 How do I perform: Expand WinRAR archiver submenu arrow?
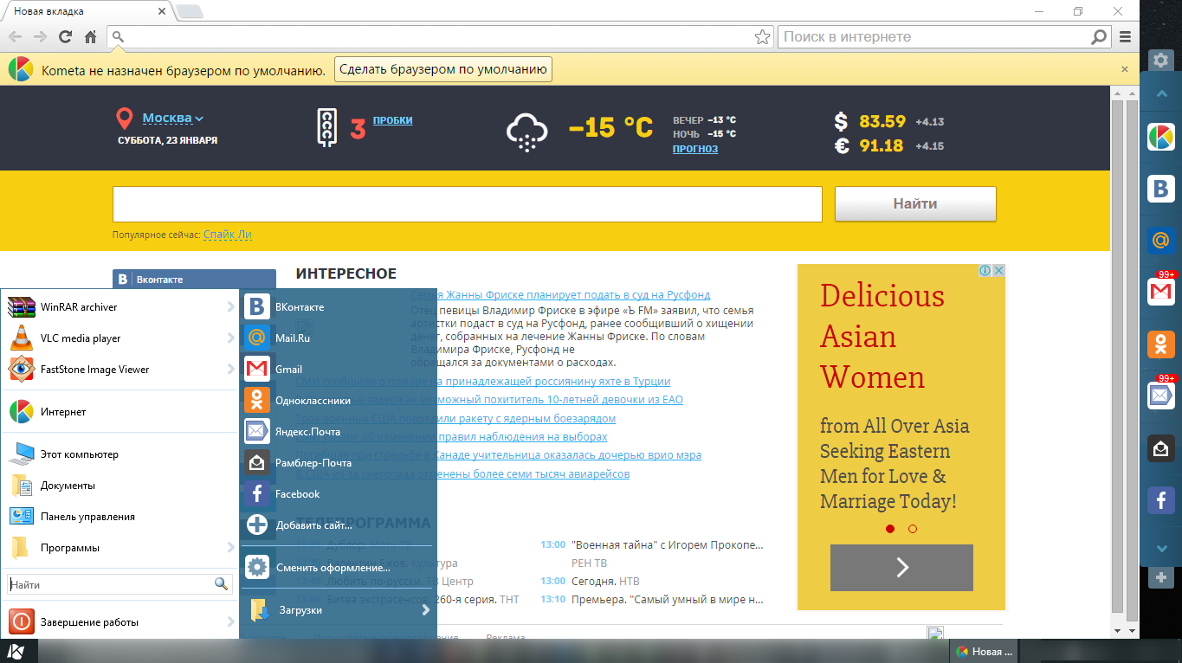tap(231, 307)
